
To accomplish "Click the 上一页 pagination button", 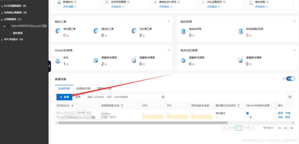I will (229, 128).
